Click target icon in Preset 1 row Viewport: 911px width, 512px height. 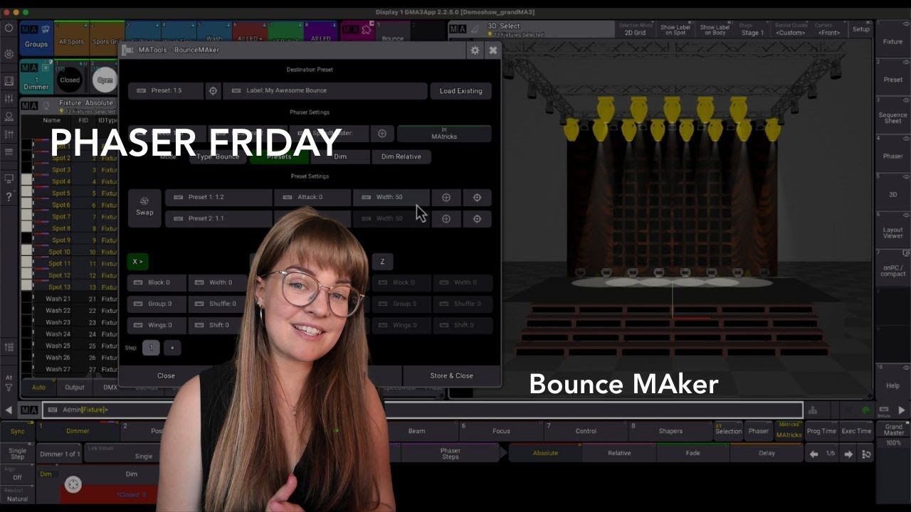tap(478, 198)
